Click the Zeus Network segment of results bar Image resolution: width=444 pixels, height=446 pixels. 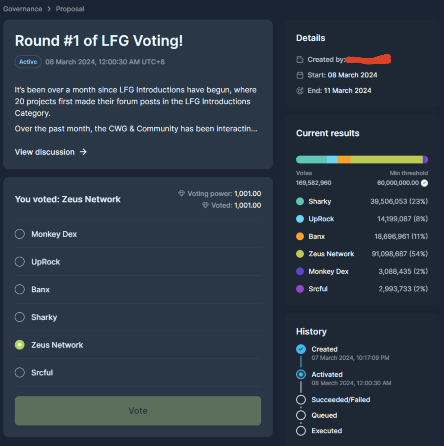coord(387,160)
